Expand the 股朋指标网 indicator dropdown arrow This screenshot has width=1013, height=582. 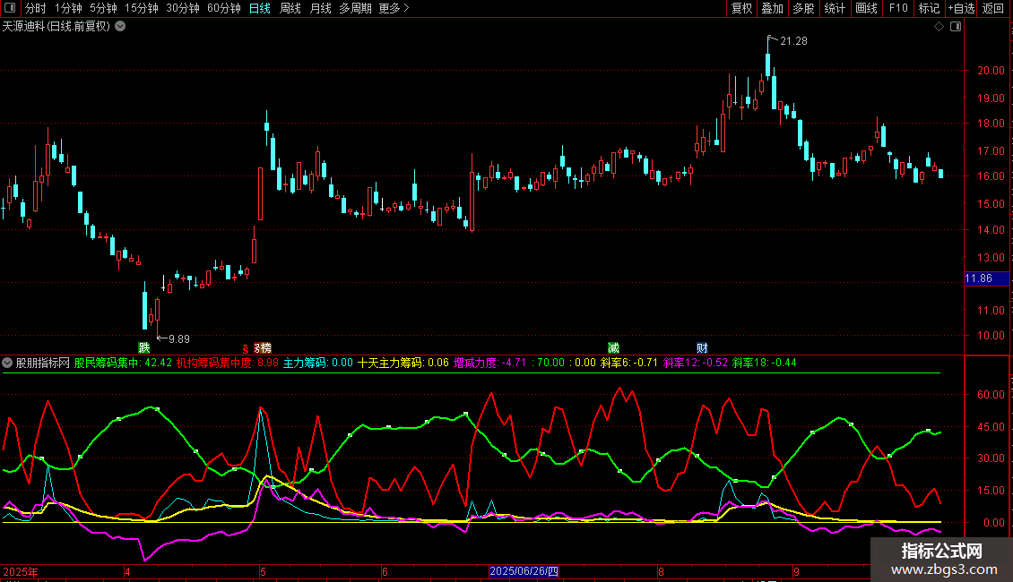coord(8,363)
